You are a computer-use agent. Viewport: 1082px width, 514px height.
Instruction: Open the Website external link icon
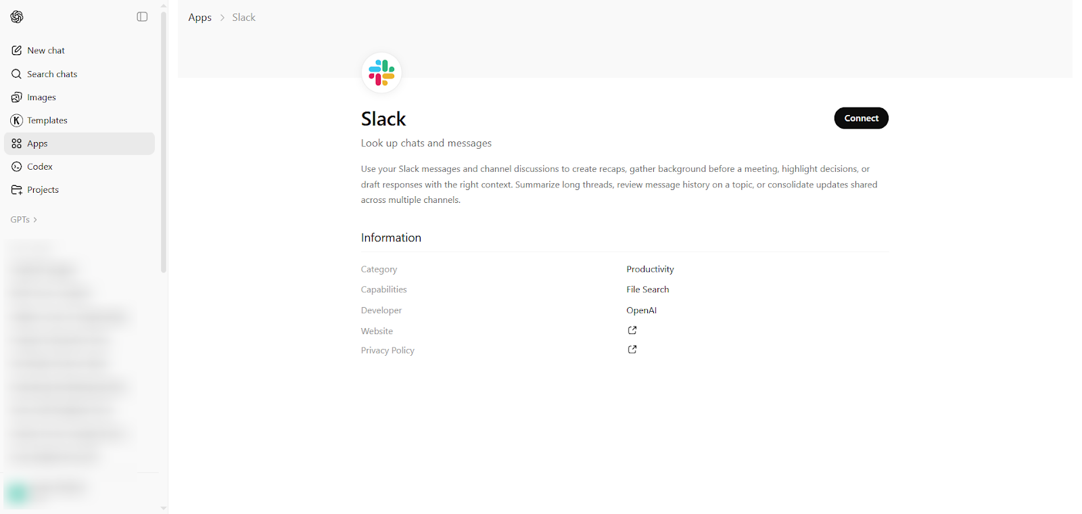(x=632, y=330)
